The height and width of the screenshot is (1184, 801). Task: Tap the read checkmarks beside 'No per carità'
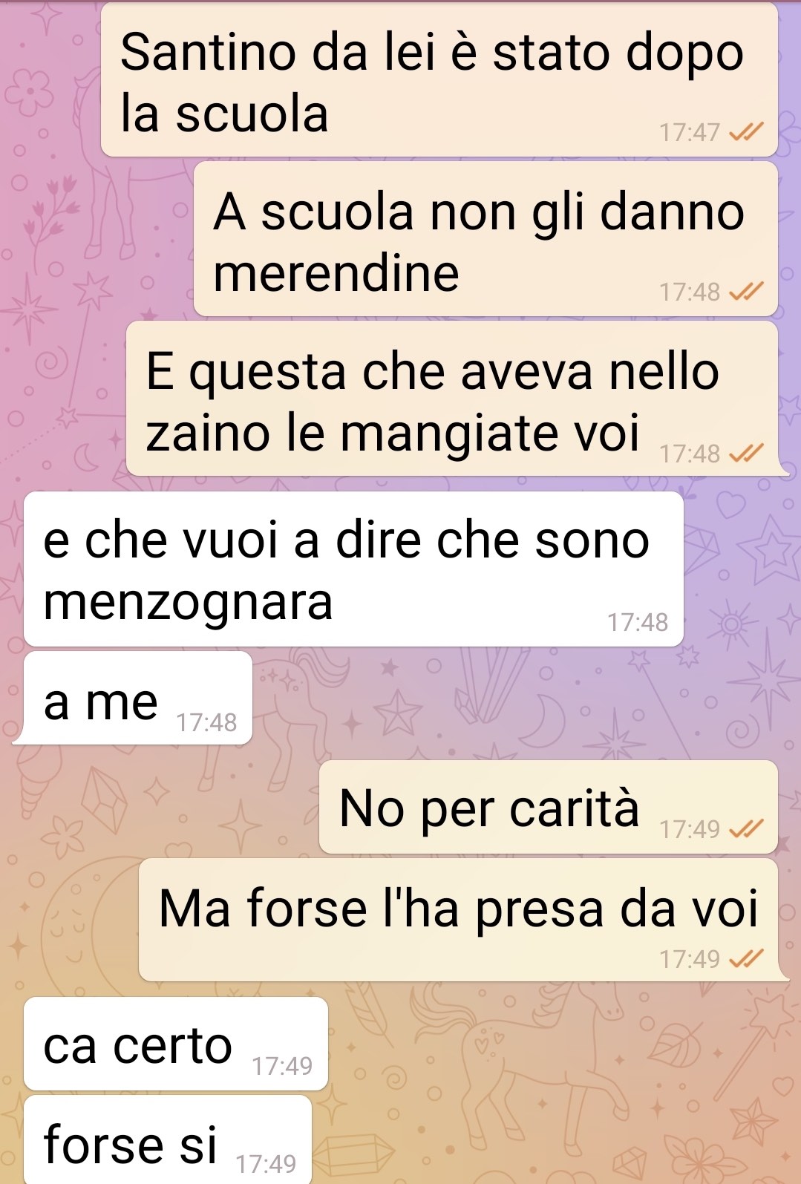(745, 829)
